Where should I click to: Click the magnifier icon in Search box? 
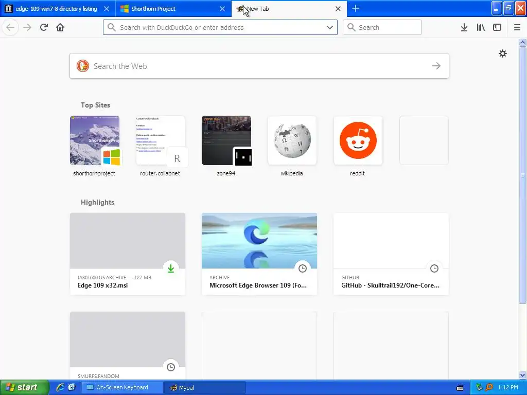[351, 27]
